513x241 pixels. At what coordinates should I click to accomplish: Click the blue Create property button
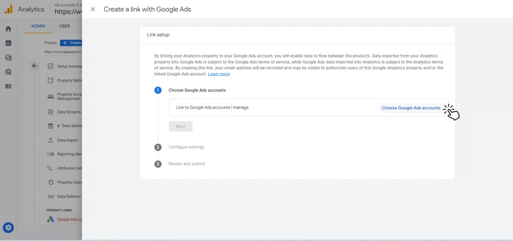[x=71, y=43]
